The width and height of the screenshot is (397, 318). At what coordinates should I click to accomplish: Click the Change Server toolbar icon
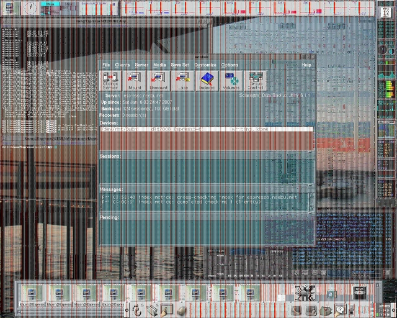(110, 81)
